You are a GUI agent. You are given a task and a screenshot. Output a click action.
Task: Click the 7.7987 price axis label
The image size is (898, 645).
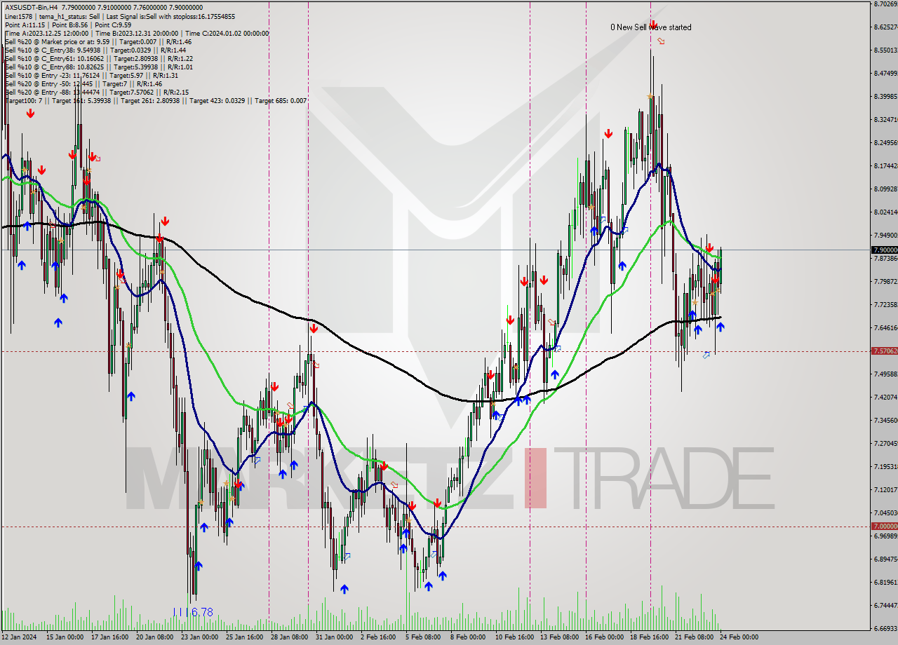(886, 282)
